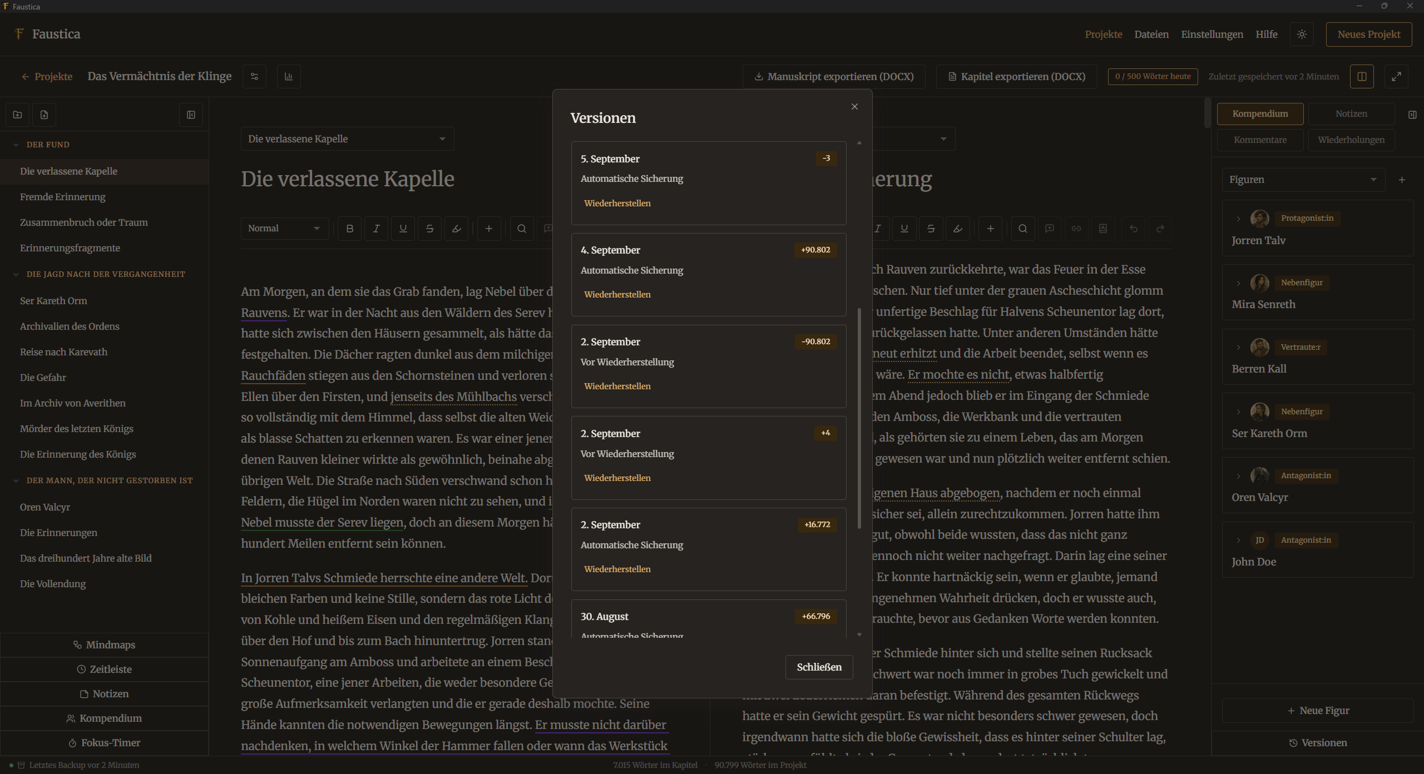Add a new figure with plus icon

click(1402, 180)
